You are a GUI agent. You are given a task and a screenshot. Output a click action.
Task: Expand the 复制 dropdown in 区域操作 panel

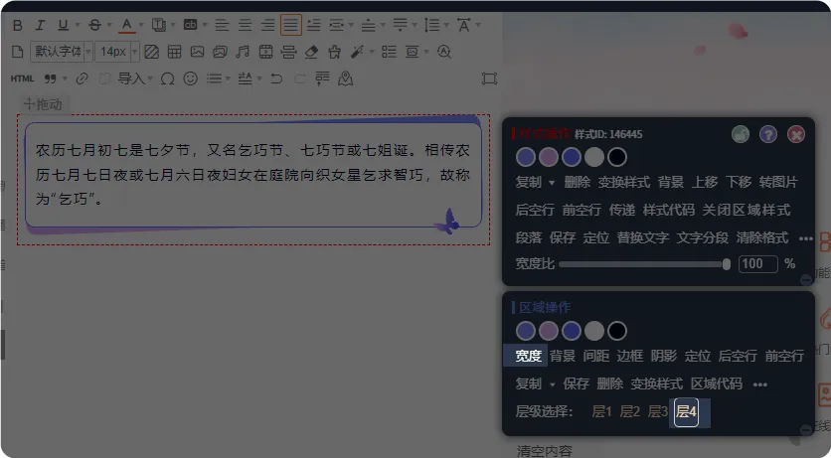click(x=552, y=384)
